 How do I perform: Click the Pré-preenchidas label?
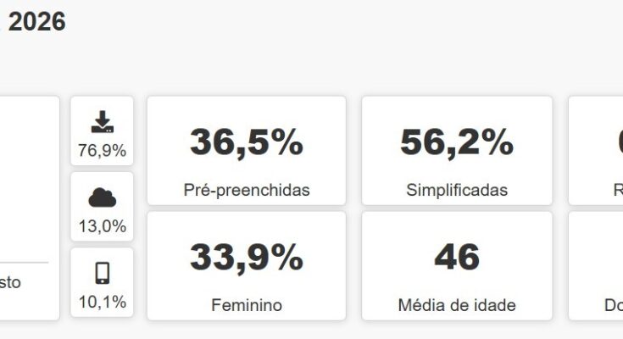246,190
